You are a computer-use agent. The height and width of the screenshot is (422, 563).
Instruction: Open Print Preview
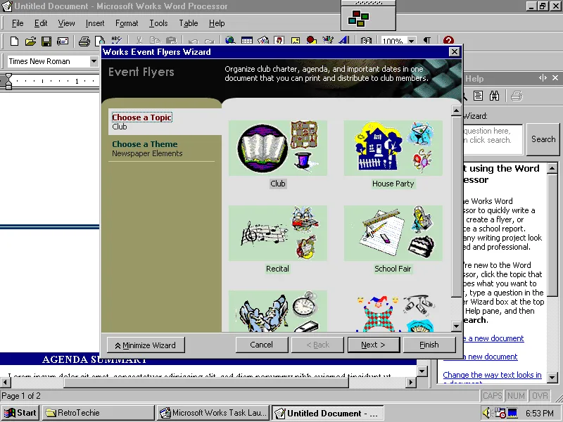101,40
